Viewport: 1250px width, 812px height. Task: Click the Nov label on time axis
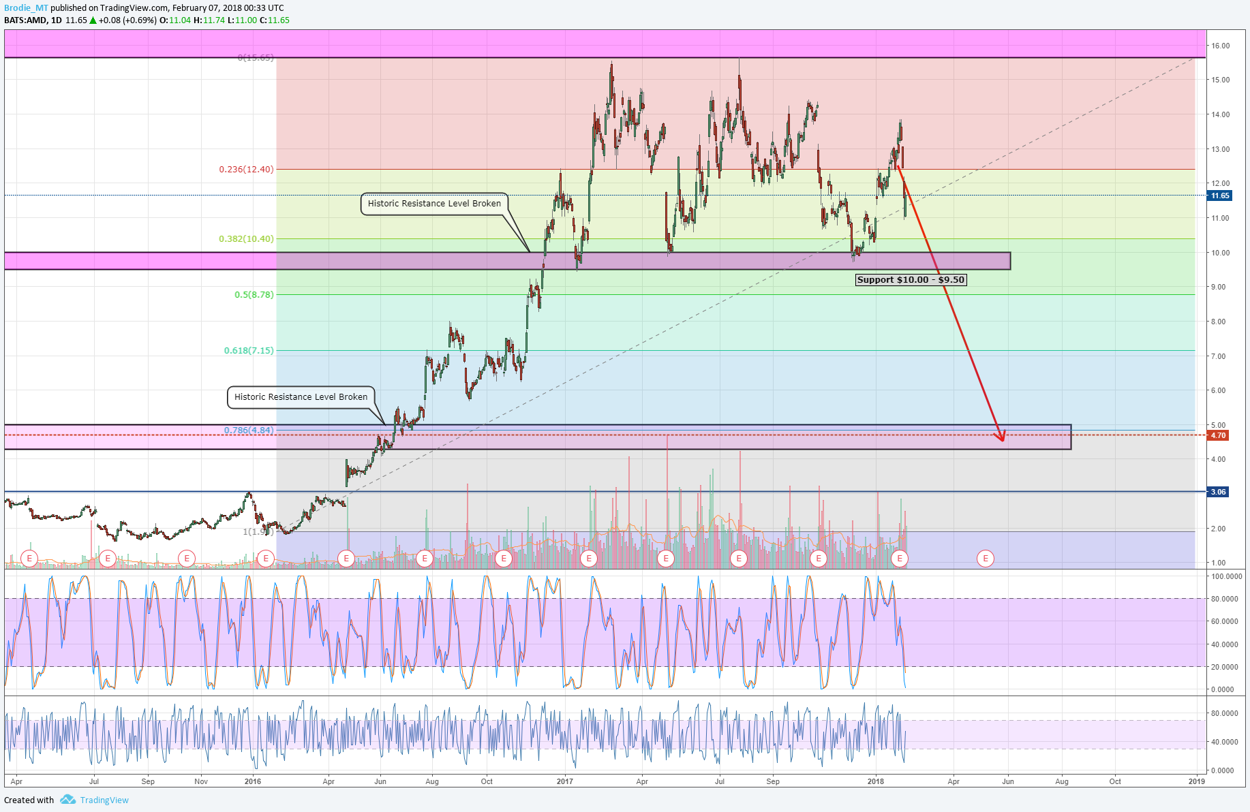click(x=201, y=781)
